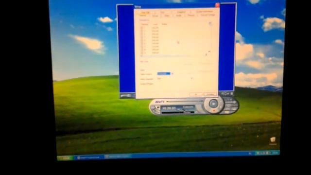The image size is (311, 175).
Task: Click the channel list's scroll-down arrow
Action: tap(209, 52)
